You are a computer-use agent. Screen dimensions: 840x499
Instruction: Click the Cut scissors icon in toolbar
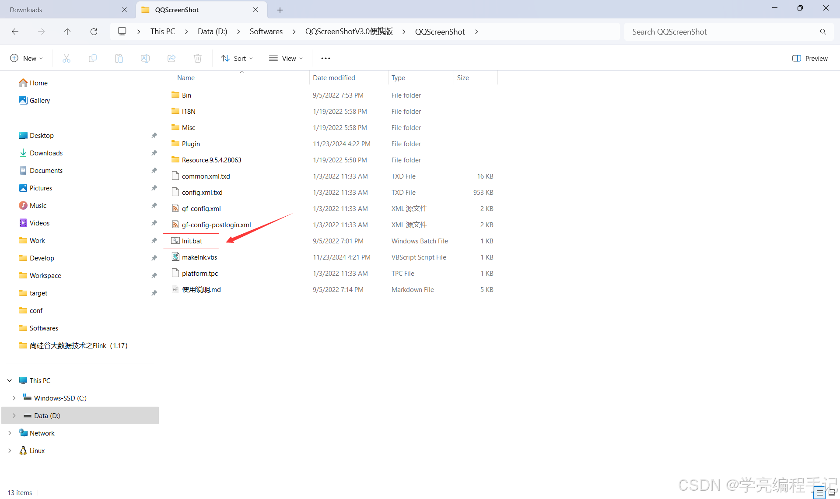(66, 58)
